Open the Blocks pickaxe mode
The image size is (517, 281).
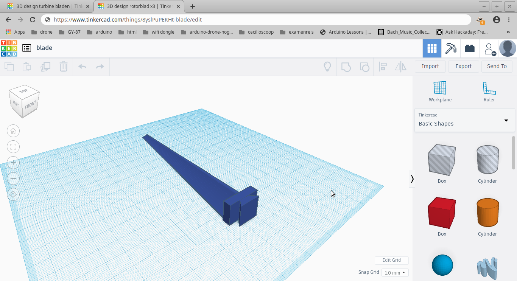(451, 48)
